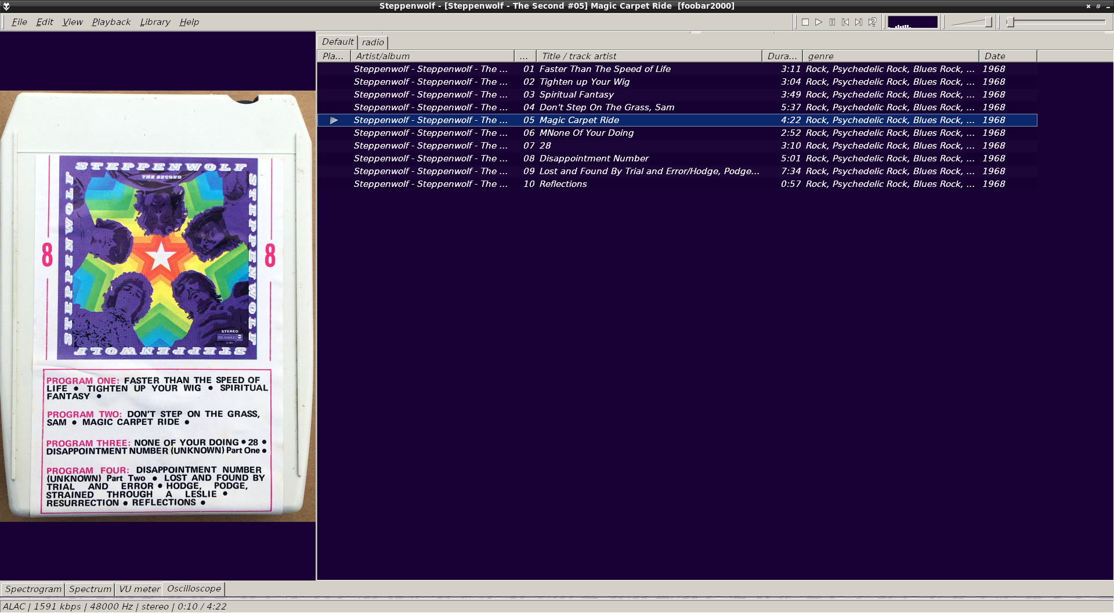This screenshot has width=1114, height=613.
Task: Select track Spiritual Fantasy
Action: (x=677, y=95)
